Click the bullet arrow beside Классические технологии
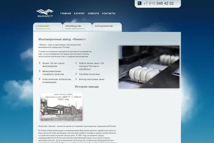Viewport: 214px width, 143px height. (x=40, y=79)
